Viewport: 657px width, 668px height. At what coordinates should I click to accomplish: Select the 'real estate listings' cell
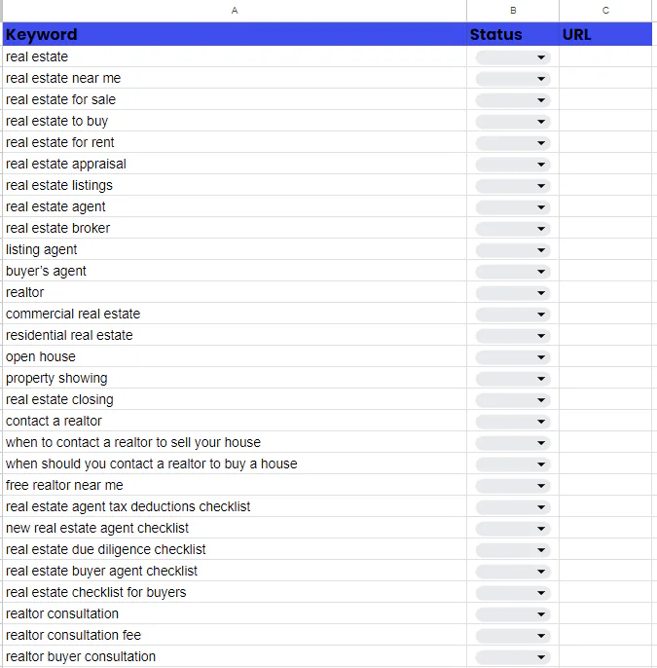235,185
